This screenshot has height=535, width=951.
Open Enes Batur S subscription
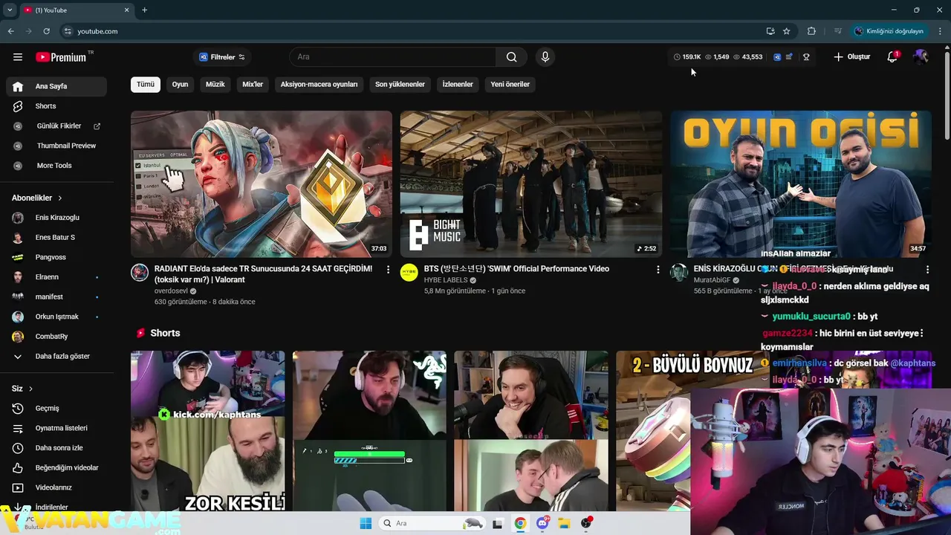click(x=56, y=237)
